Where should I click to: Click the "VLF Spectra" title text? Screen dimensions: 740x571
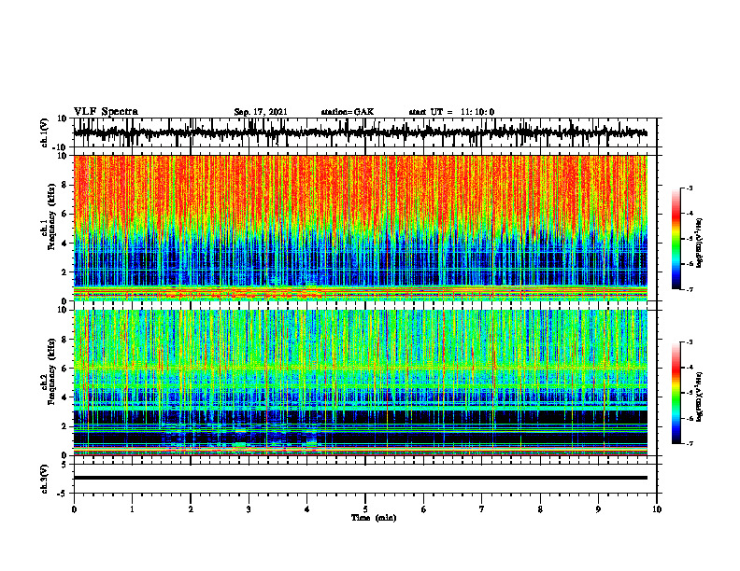[x=106, y=112]
